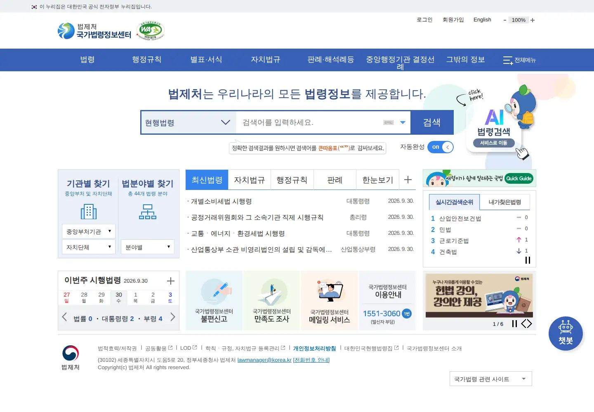Viewport: 594px width, 412px height.
Task: Show previous banner slide
Action: click(x=524, y=324)
